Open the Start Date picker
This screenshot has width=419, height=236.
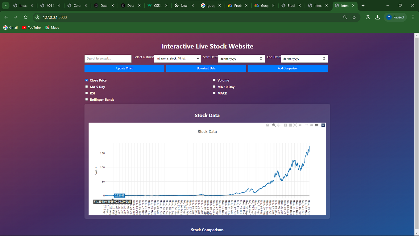click(x=261, y=58)
